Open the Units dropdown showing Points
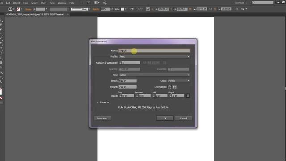This screenshot has width=286, height=161. [179, 81]
